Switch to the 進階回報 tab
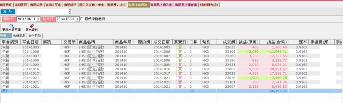Screen dimensions: 343x103 click(6, 5)
